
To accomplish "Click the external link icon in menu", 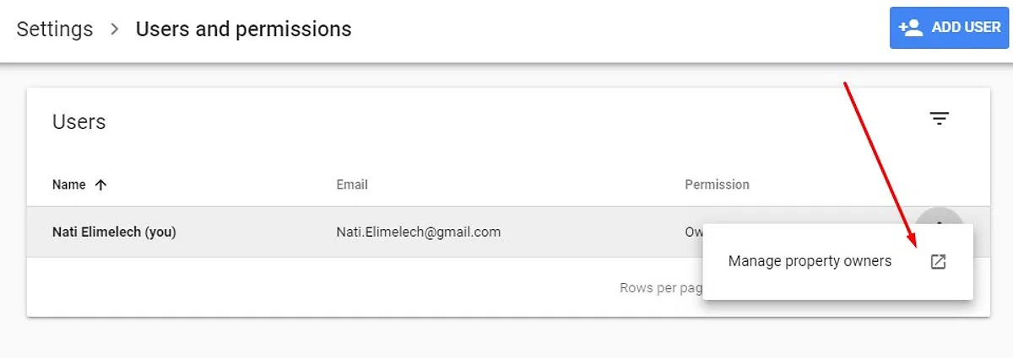I will tap(938, 261).
